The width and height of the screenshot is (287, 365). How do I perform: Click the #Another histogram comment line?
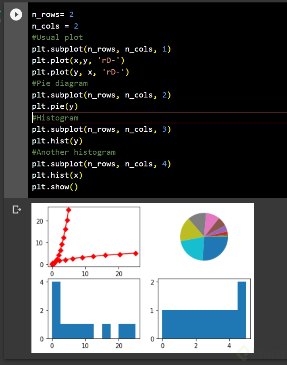click(74, 152)
